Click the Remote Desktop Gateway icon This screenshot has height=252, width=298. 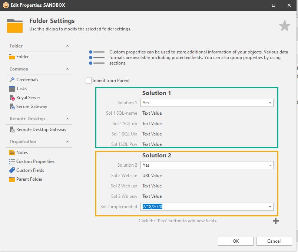click(12, 130)
